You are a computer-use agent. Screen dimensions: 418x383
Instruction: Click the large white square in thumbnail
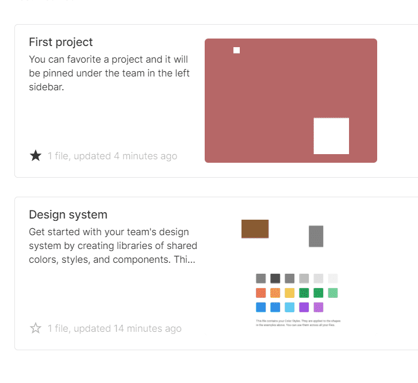point(331,136)
